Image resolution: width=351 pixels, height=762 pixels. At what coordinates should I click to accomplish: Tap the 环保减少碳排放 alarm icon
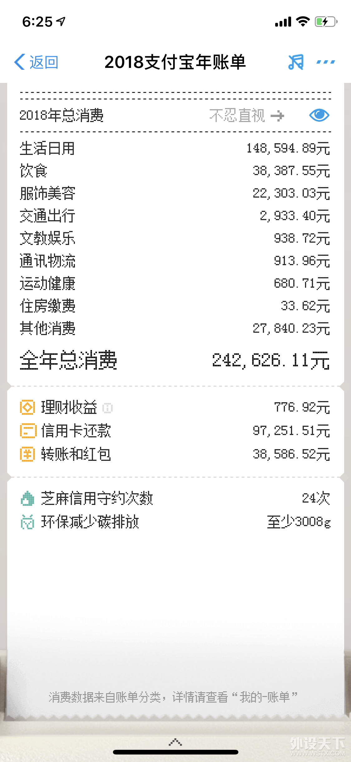[27, 522]
